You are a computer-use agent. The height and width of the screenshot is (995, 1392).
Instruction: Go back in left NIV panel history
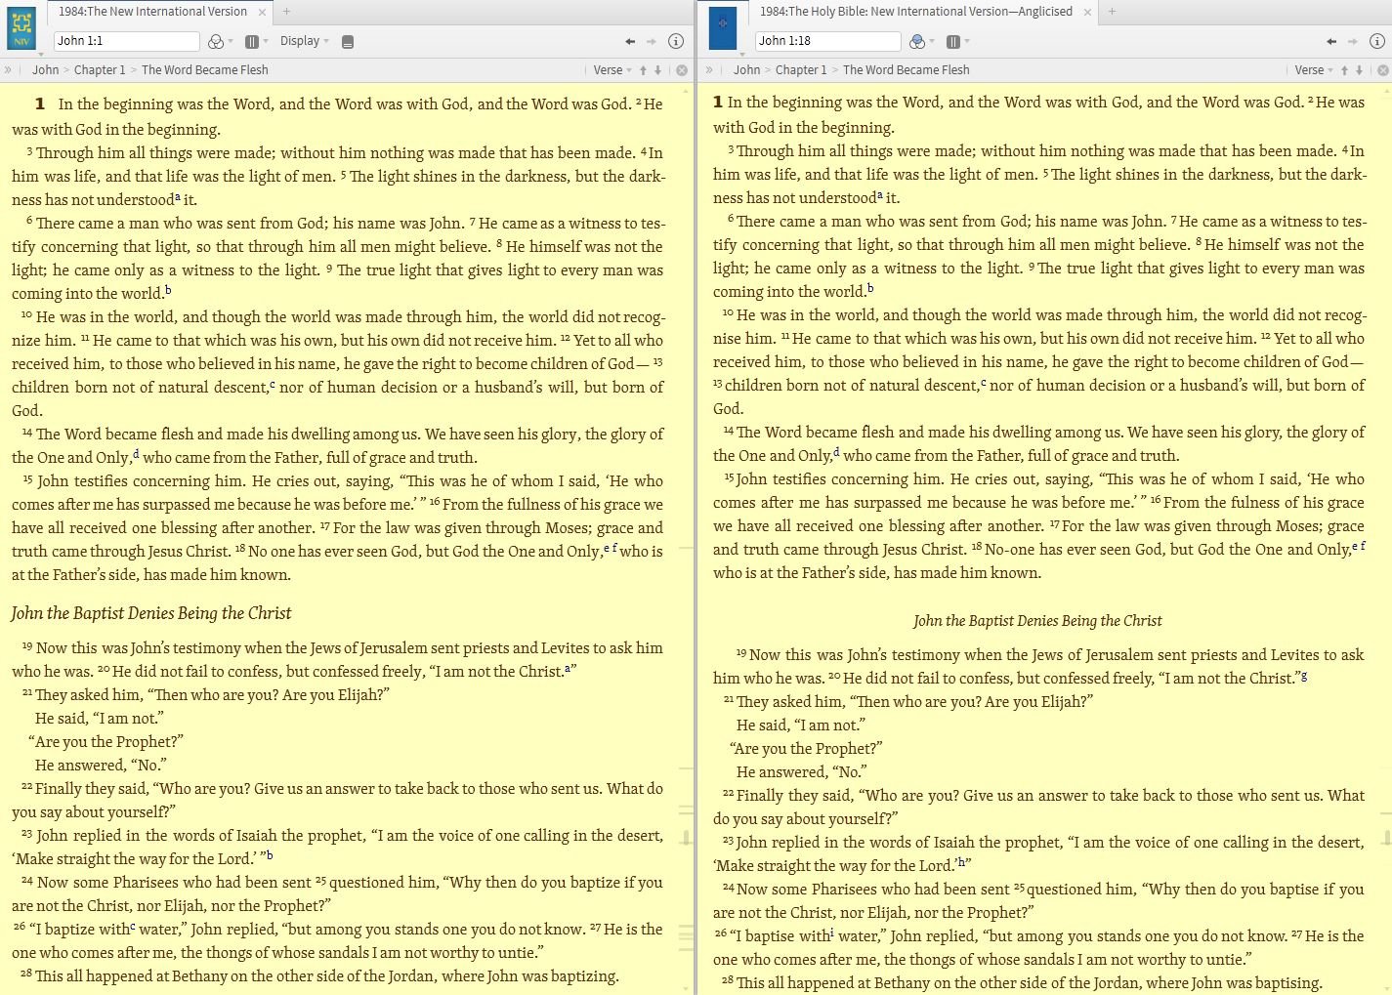pyautogui.click(x=630, y=41)
